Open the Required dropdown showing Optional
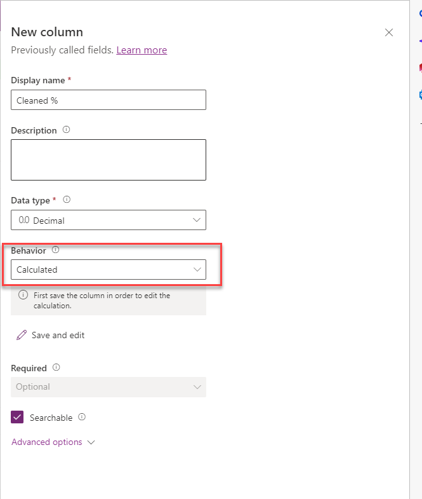 (109, 386)
